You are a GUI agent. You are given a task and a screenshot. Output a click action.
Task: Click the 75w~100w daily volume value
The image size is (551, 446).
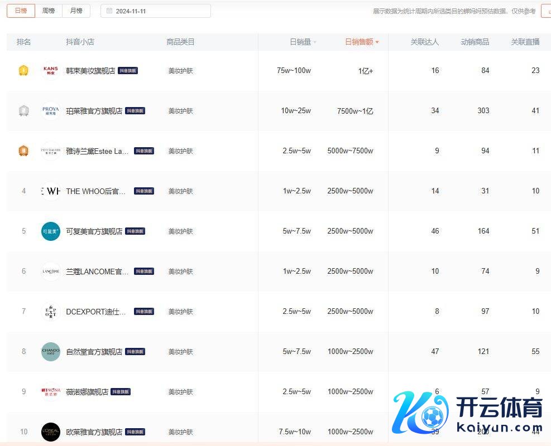click(x=294, y=71)
